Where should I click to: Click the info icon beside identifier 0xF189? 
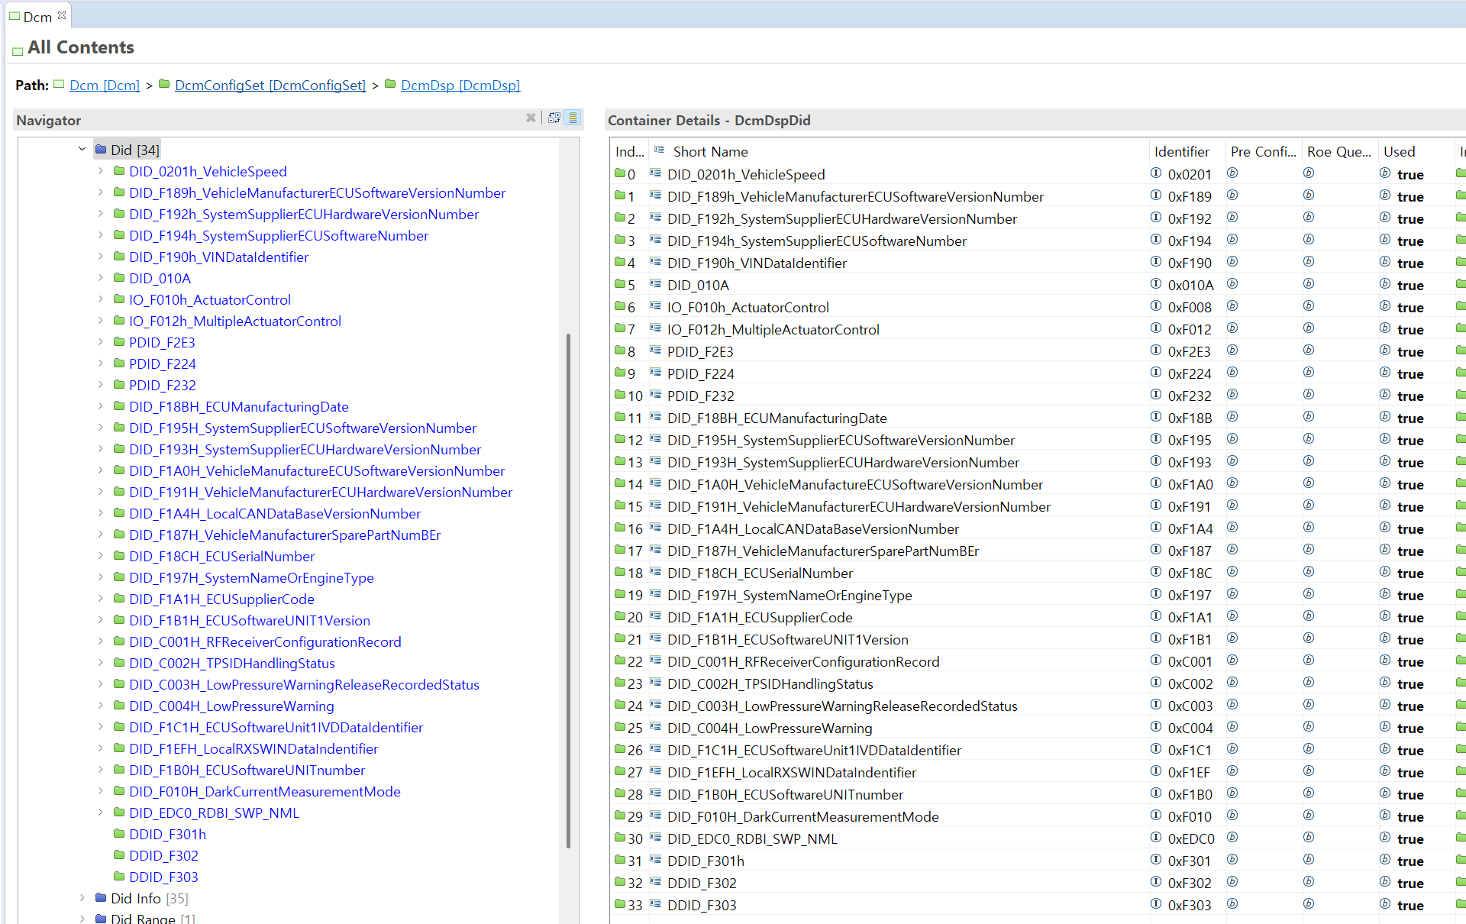(x=1156, y=195)
